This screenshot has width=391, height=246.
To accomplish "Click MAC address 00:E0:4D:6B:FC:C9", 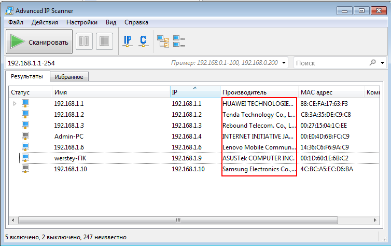I will pyautogui.click(x=325, y=136).
